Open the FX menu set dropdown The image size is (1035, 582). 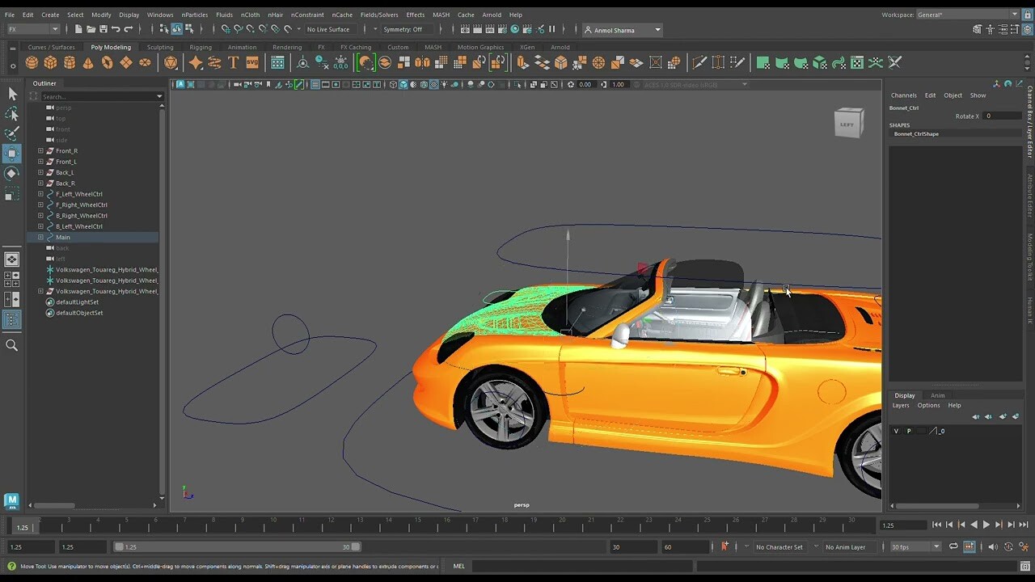click(32, 29)
